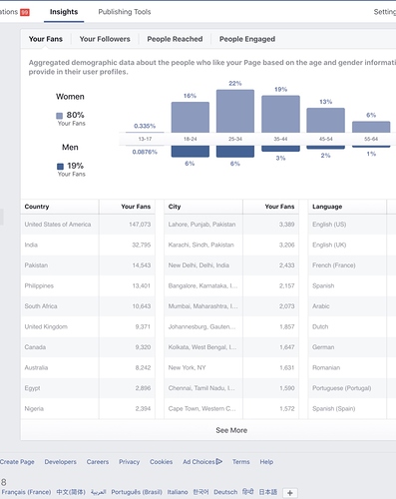Screen dimensions: 396x499
Task: Click the Men legend color swatch
Action: [x=60, y=167]
